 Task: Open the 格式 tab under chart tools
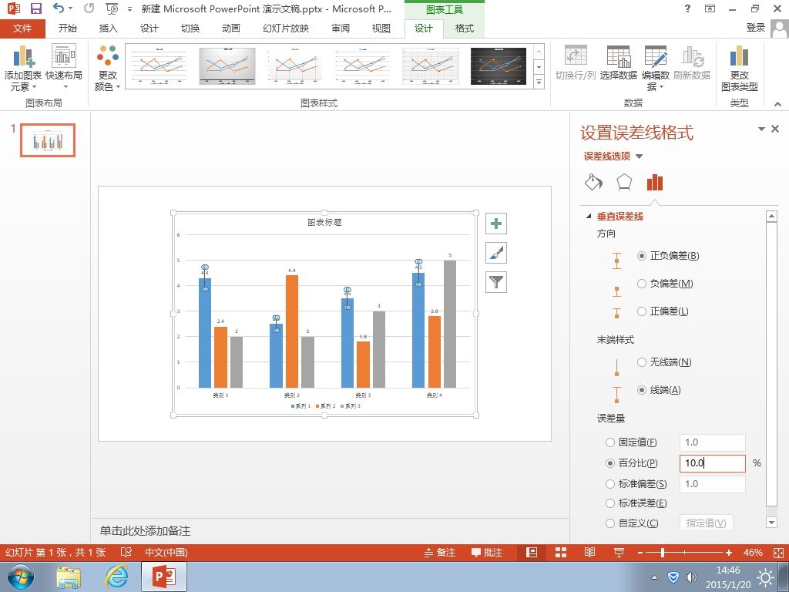(x=464, y=29)
